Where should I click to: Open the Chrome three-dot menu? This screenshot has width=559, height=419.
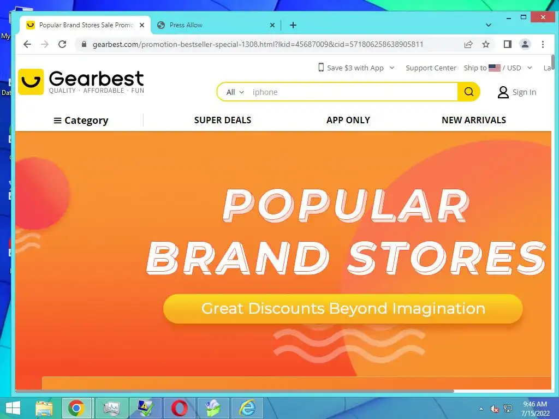(x=543, y=44)
